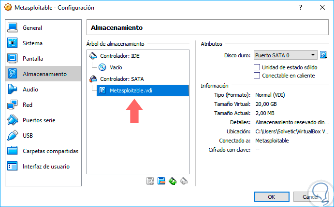Select Metasploitable.vdi disk entry
This screenshot has width=334, height=207.
click(x=143, y=91)
